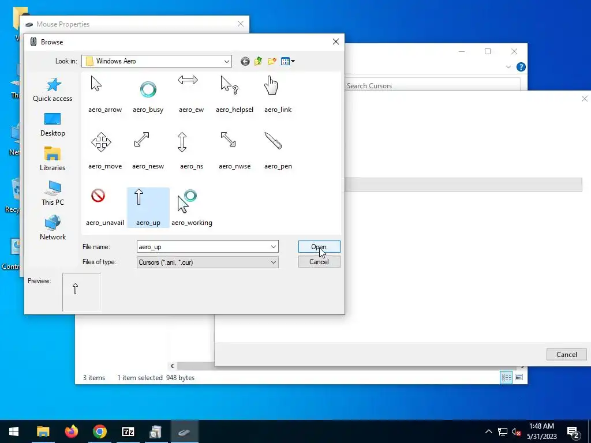Close the Browse dialog

[336, 42]
